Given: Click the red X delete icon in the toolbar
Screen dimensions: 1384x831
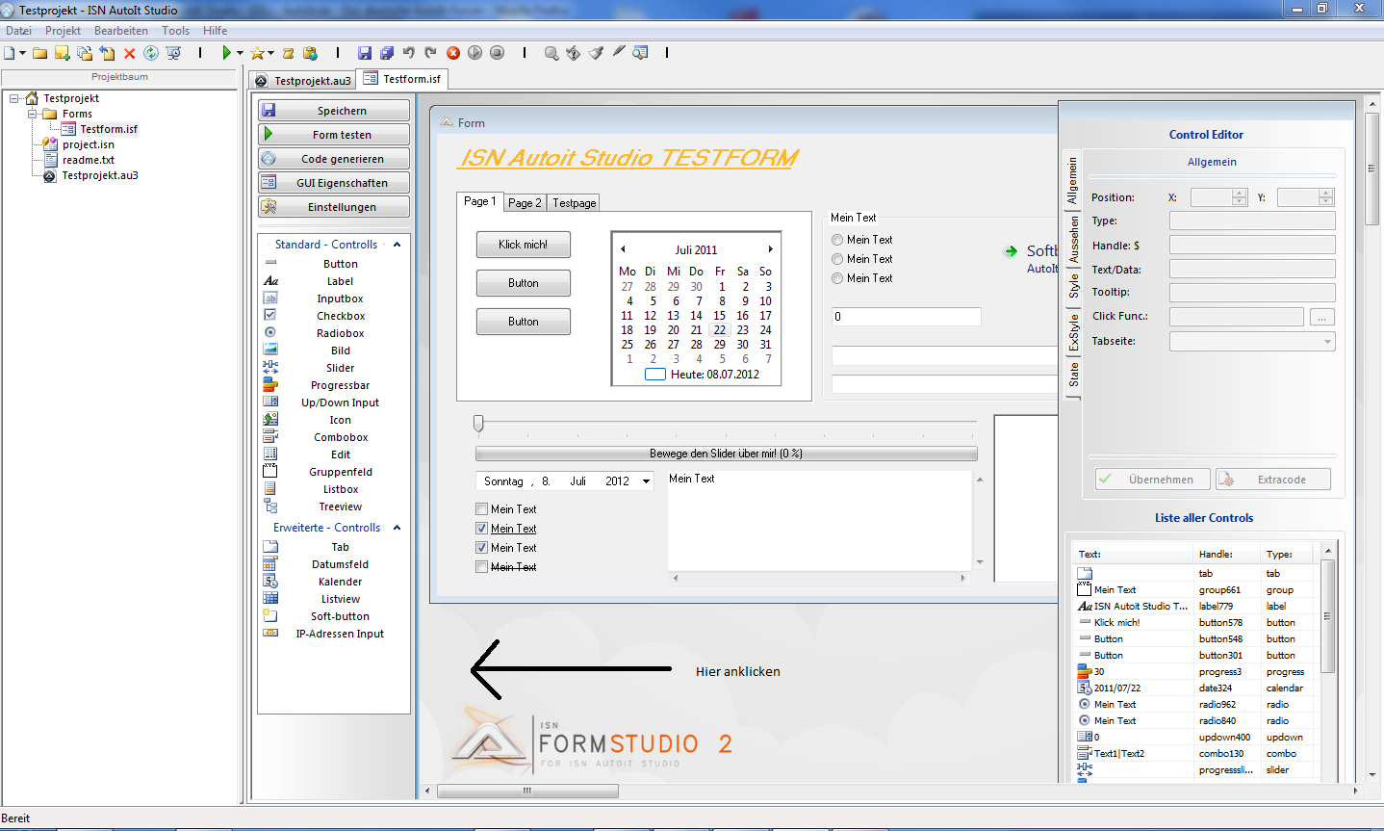Looking at the screenshot, I should tap(129, 53).
